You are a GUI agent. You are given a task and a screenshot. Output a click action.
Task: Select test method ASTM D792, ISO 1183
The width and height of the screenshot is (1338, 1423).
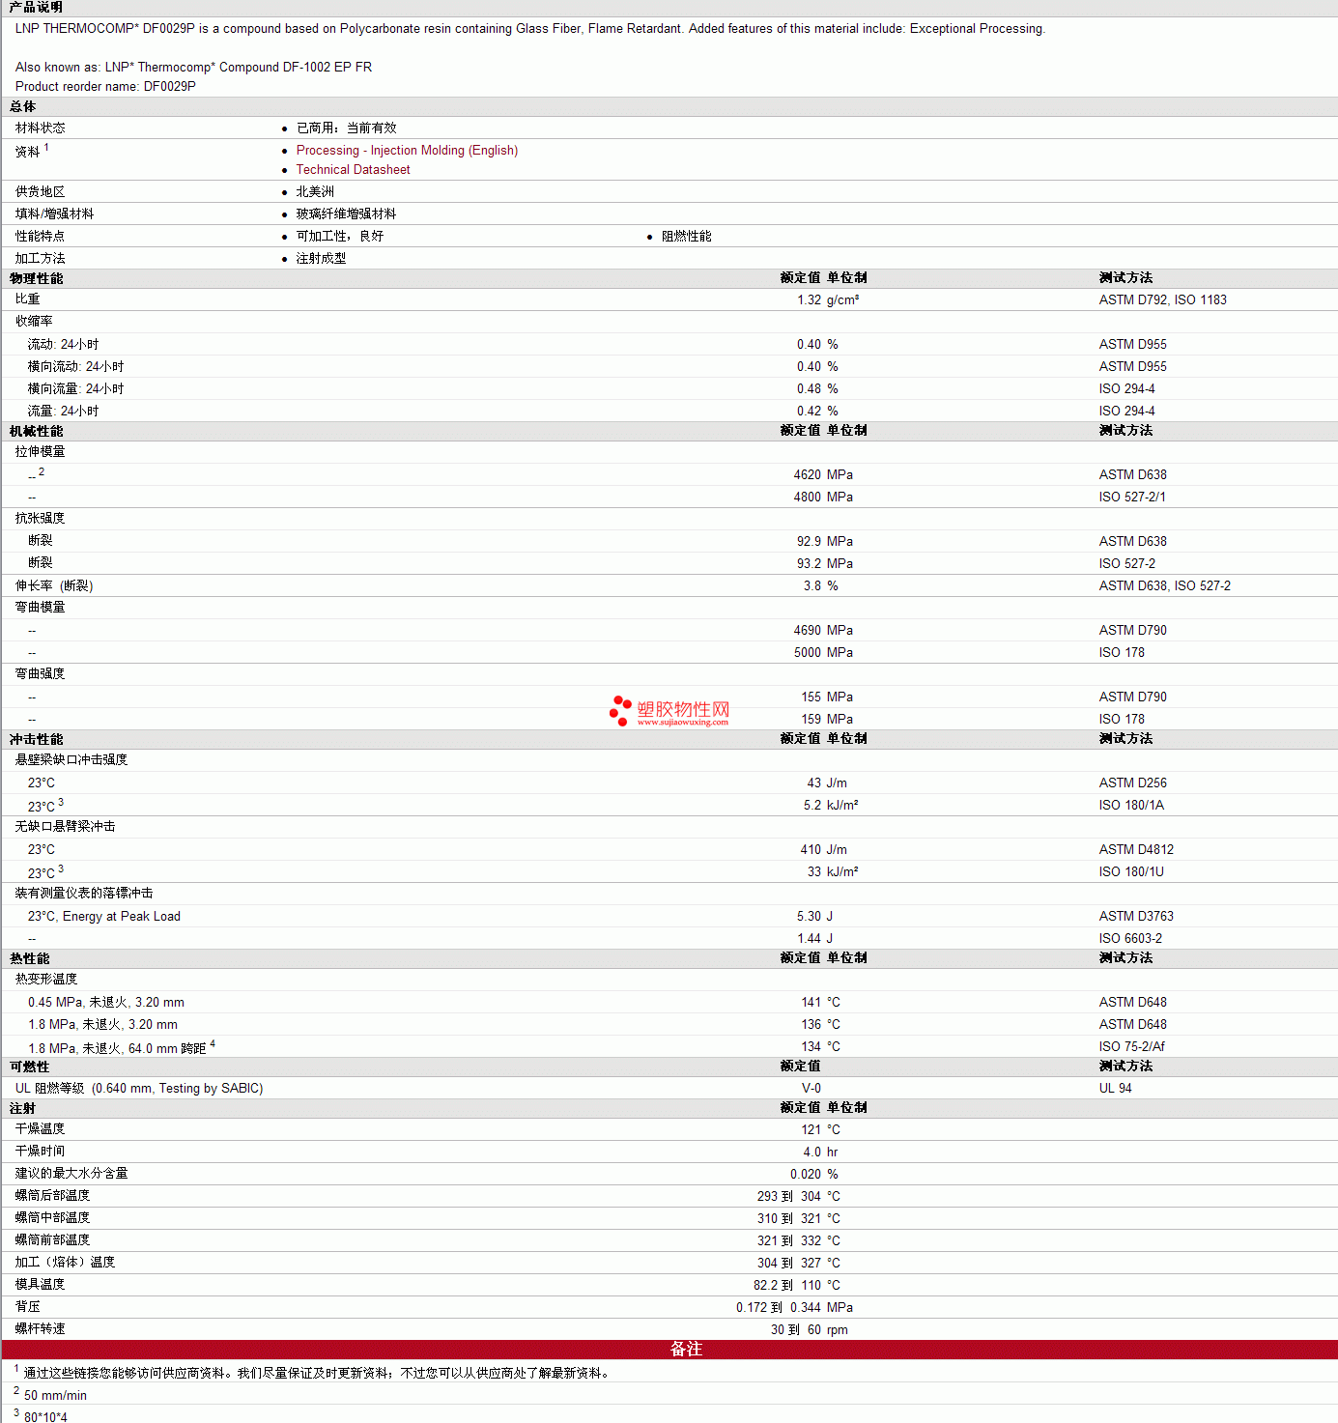click(1162, 300)
